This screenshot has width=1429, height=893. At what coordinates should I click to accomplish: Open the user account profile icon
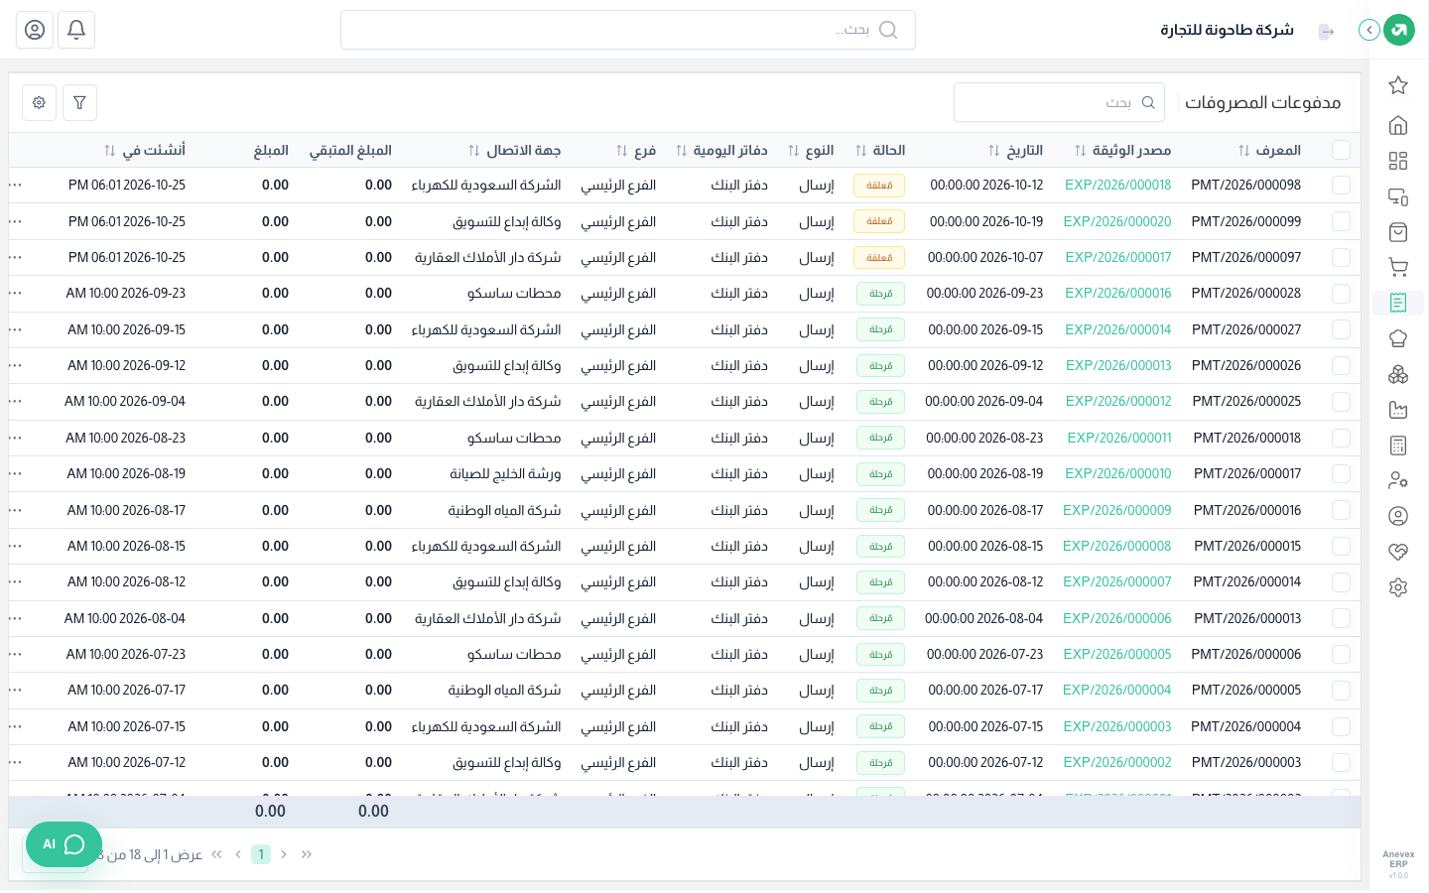pos(35,30)
